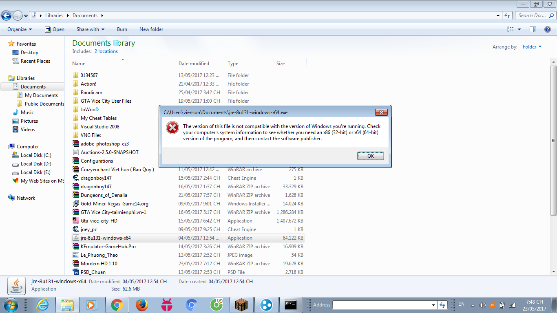Select the Le_Phuong_Thao image icon
This screenshot has width=557, height=313.
(x=75, y=255)
